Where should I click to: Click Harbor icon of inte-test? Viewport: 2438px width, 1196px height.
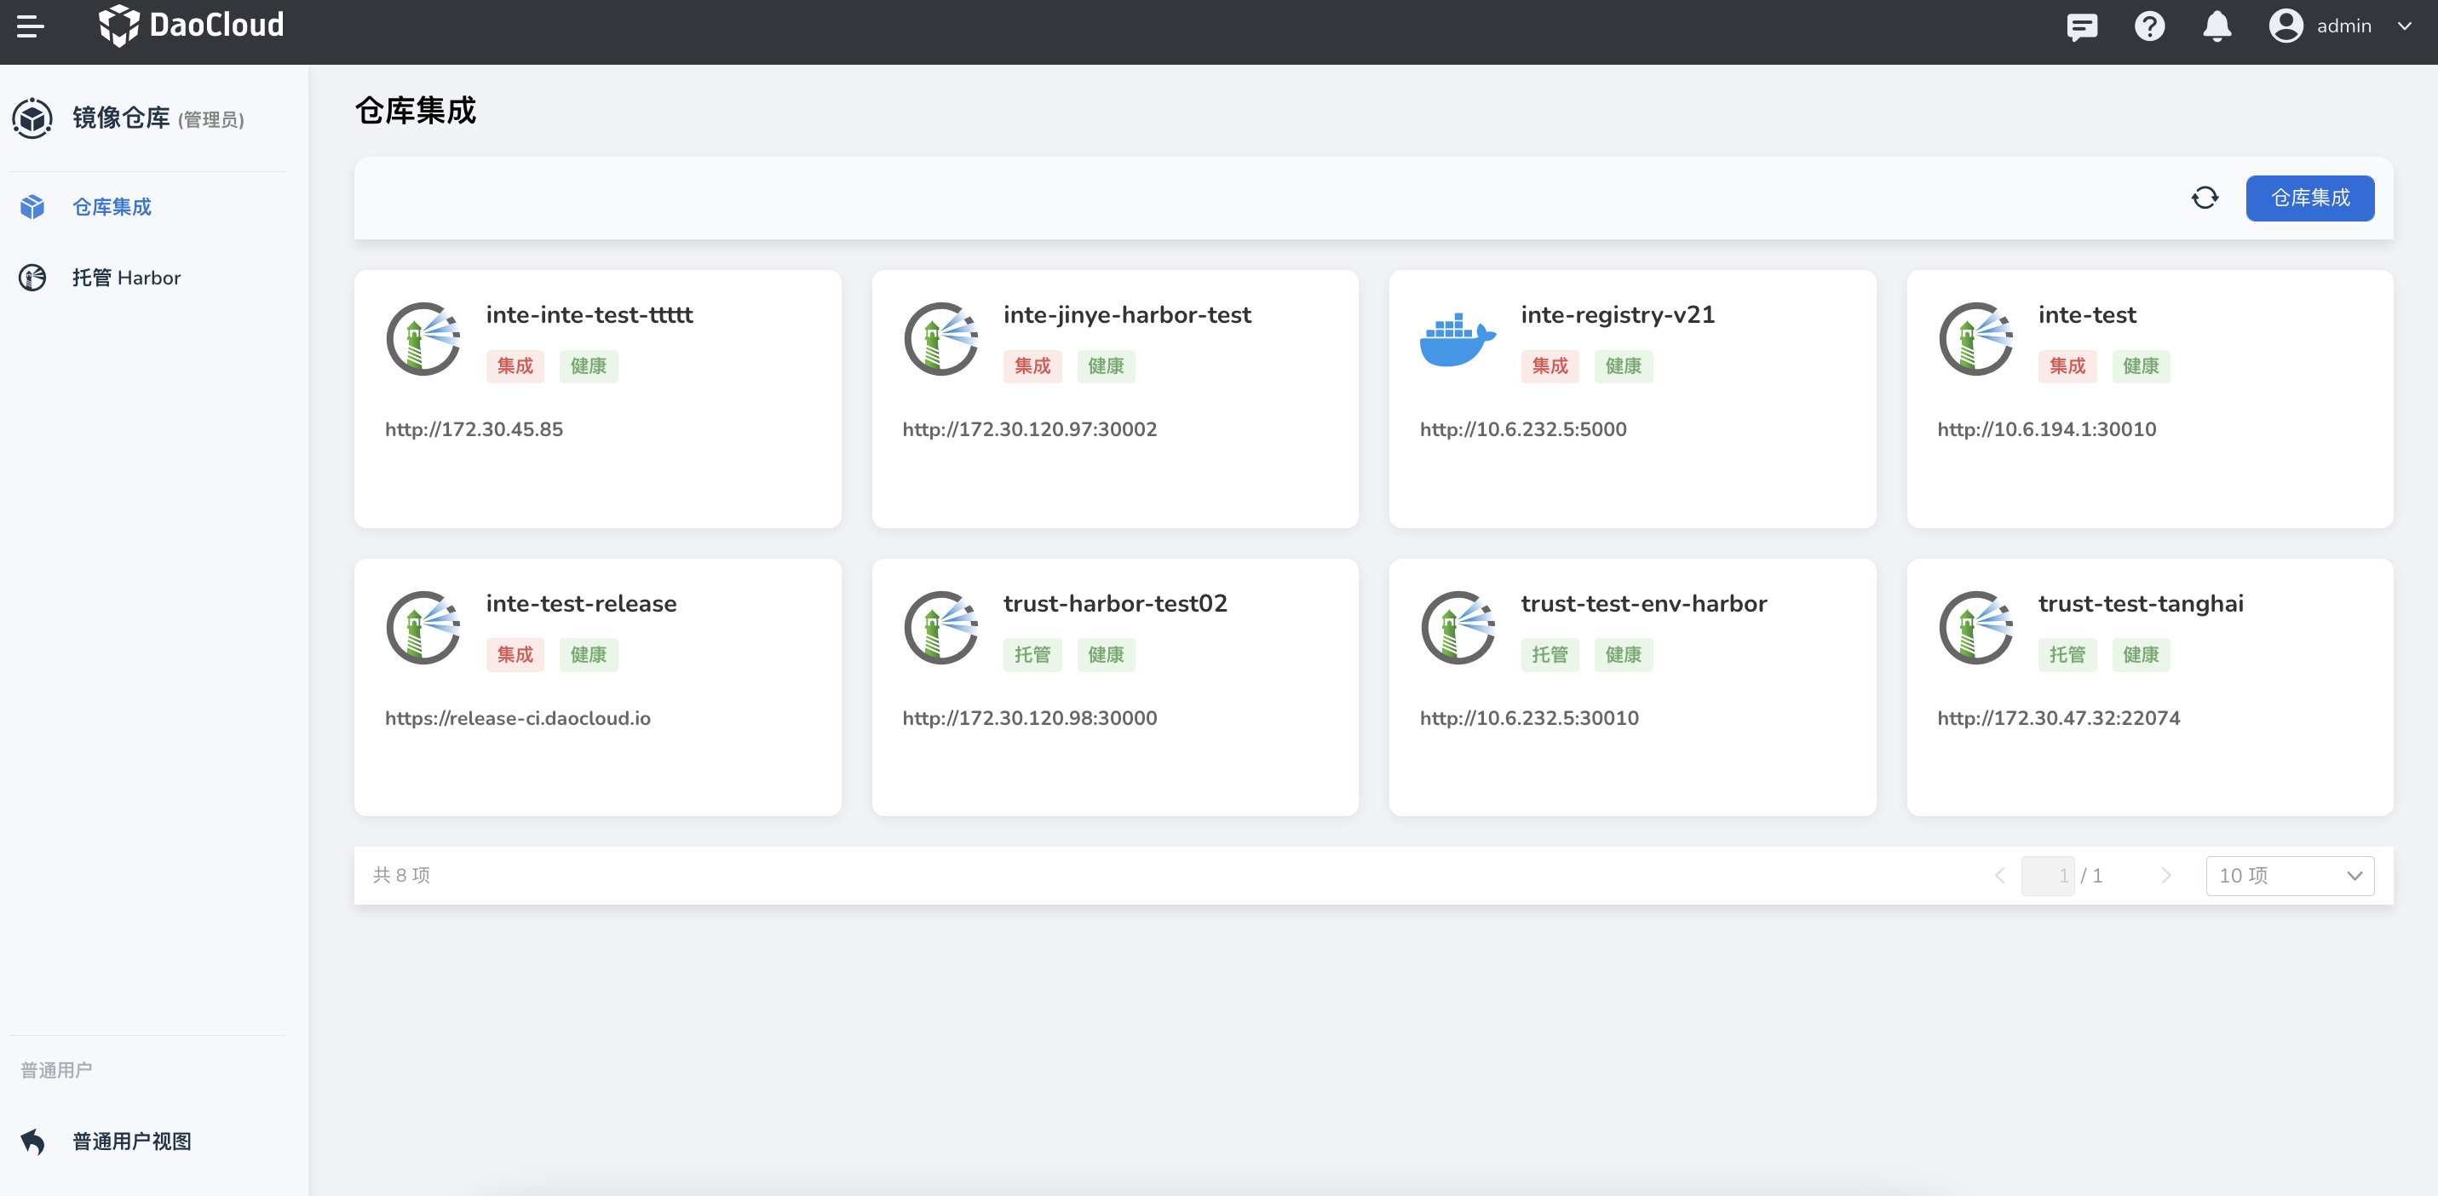[x=1976, y=339]
